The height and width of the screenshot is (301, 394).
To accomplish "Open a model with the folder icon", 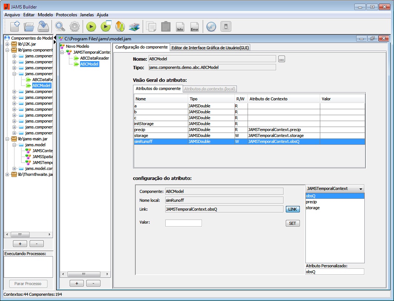I will point(29,27).
